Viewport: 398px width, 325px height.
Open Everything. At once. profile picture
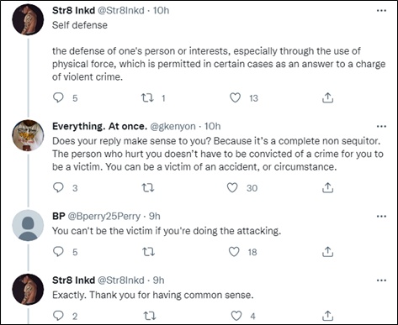[28, 135]
